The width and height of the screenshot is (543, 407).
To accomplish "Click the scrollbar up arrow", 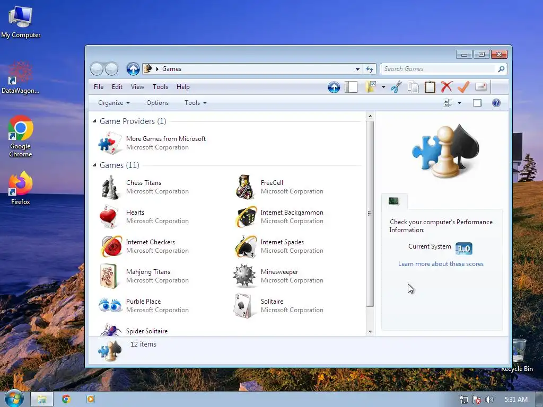I will [370, 116].
